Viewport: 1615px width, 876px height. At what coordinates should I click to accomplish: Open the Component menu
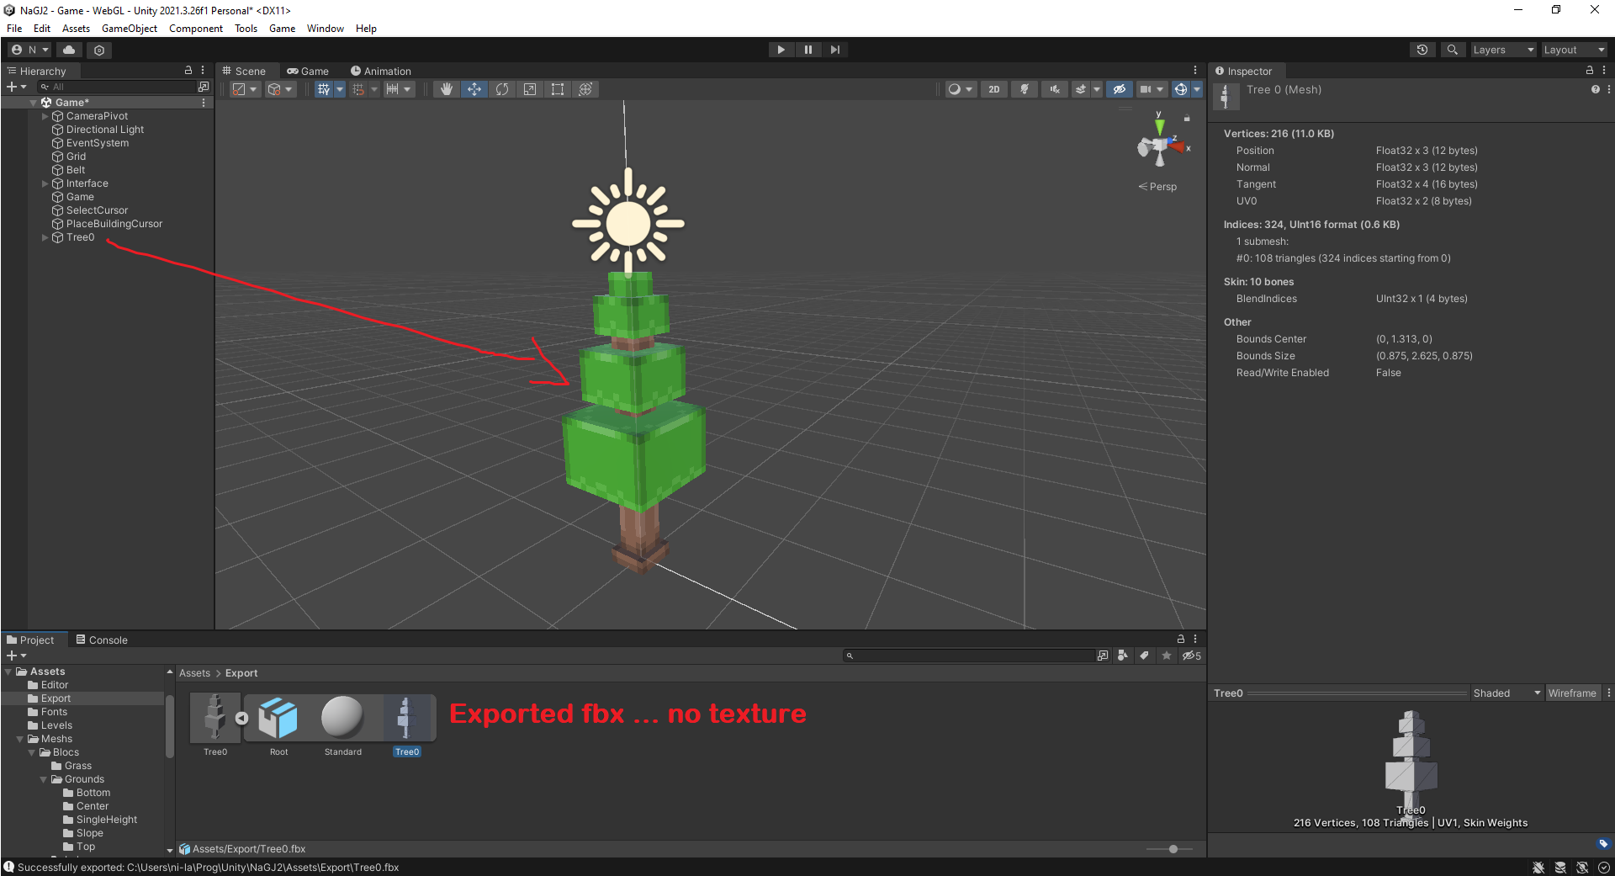[x=196, y=28]
